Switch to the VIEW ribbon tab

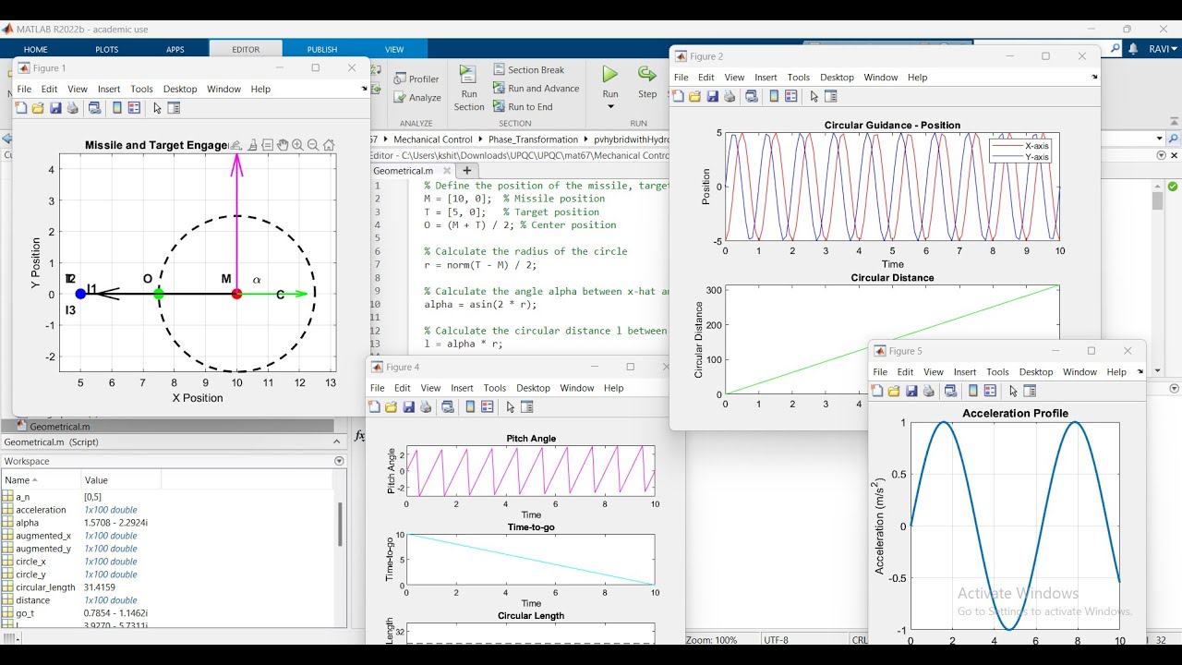click(394, 49)
